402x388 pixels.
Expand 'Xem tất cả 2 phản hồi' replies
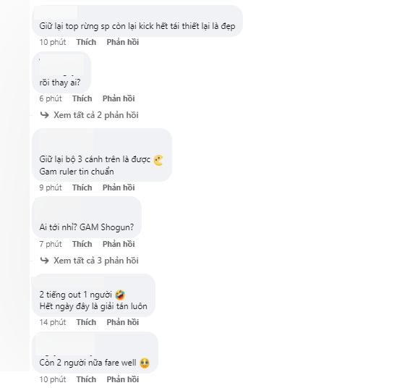pos(96,115)
